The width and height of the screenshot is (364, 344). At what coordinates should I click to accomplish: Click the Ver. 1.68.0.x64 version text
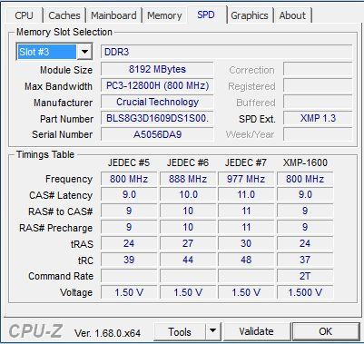(x=107, y=333)
